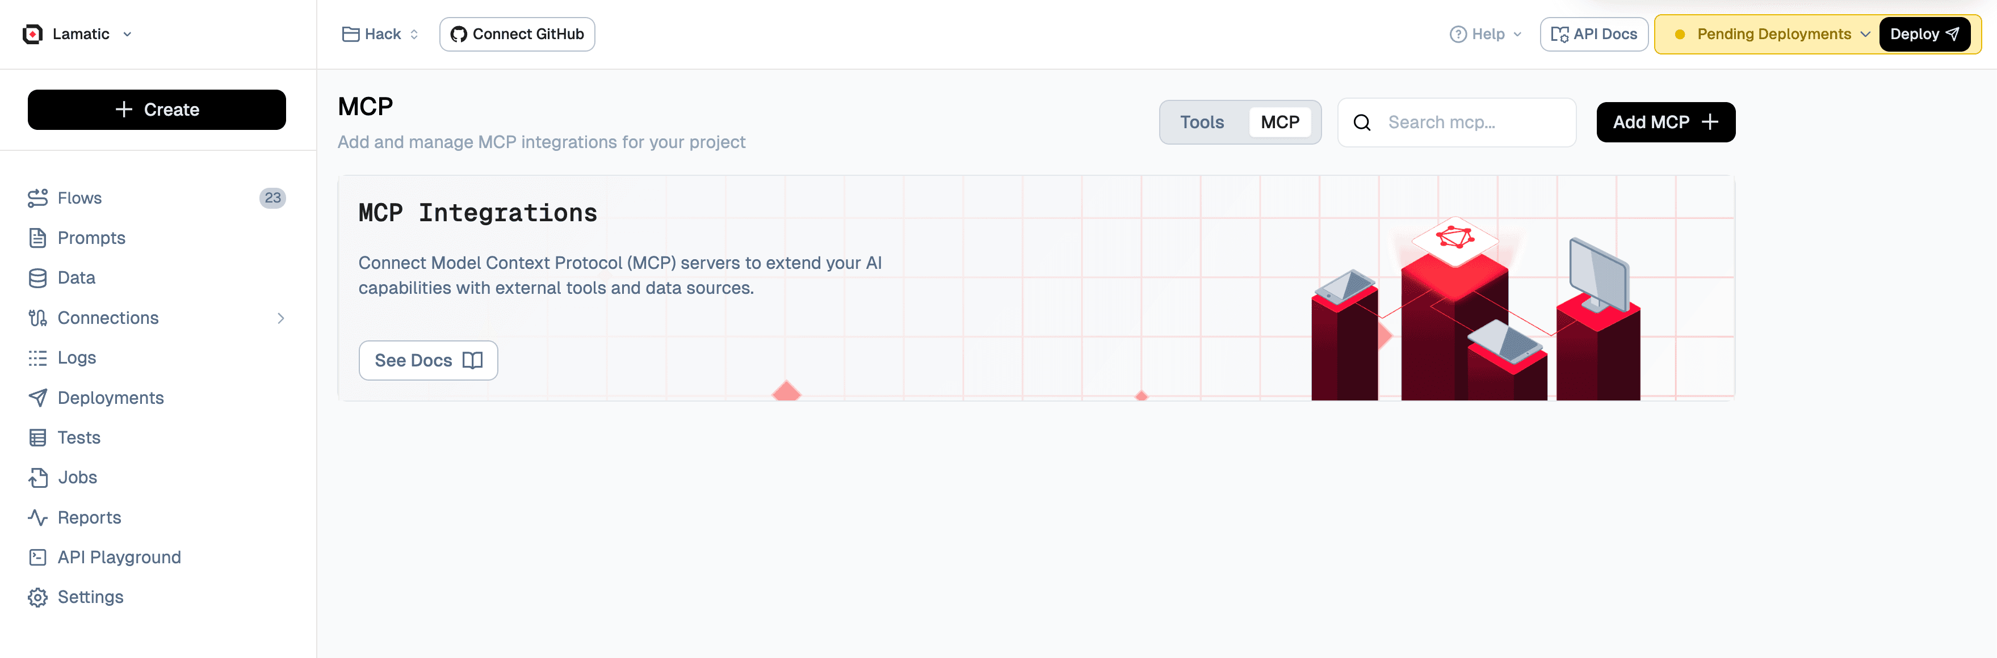Click the Jobs icon
The height and width of the screenshot is (658, 1997).
pyautogui.click(x=38, y=476)
